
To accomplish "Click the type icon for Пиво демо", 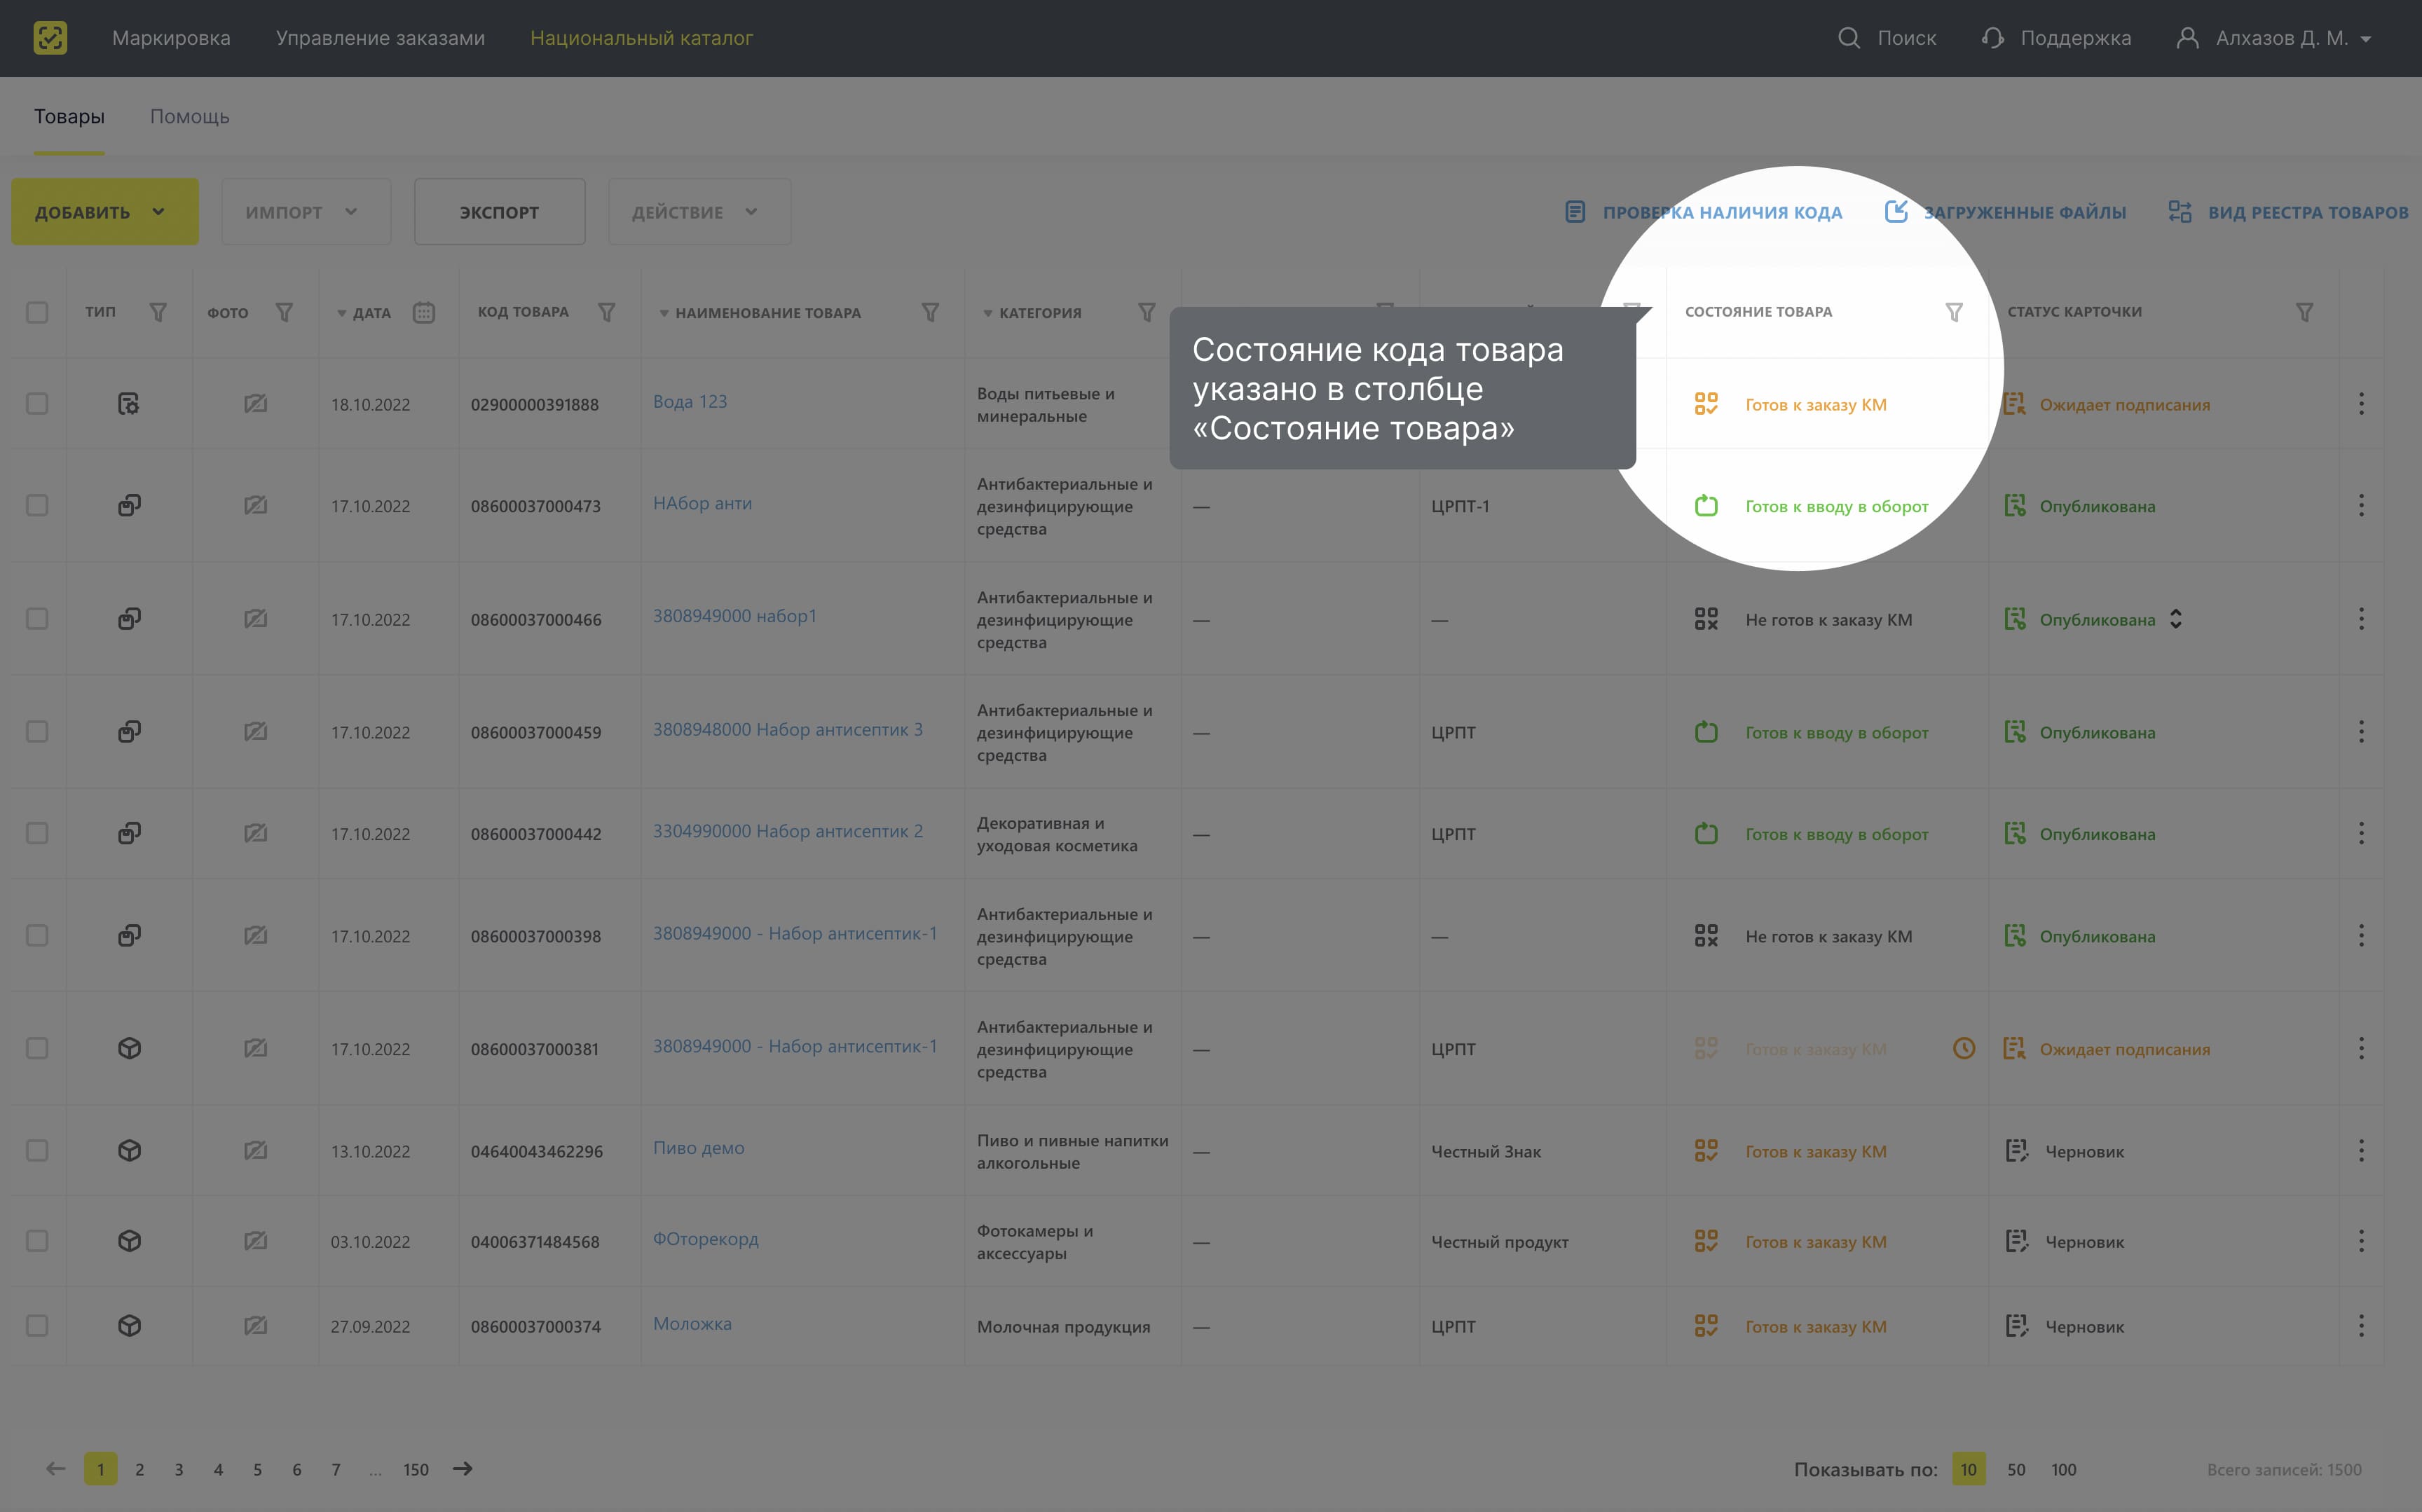I will 129,1151.
